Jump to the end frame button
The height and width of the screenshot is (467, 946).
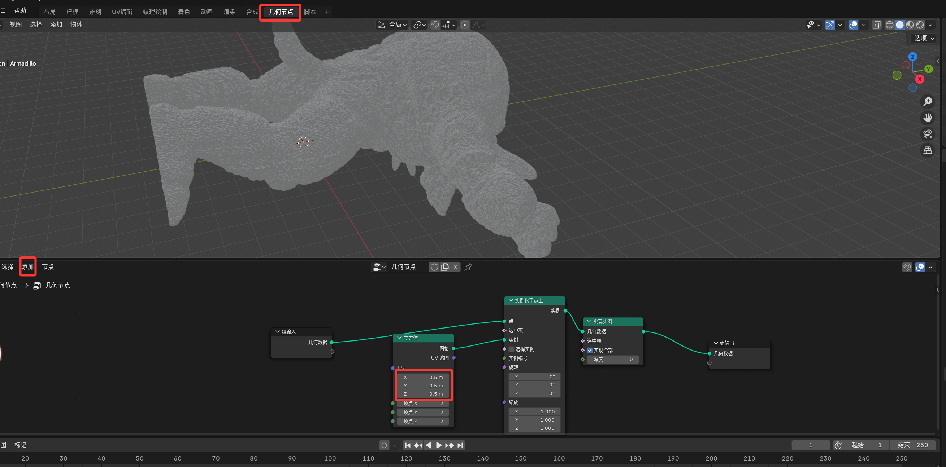click(x=460, y=445)
